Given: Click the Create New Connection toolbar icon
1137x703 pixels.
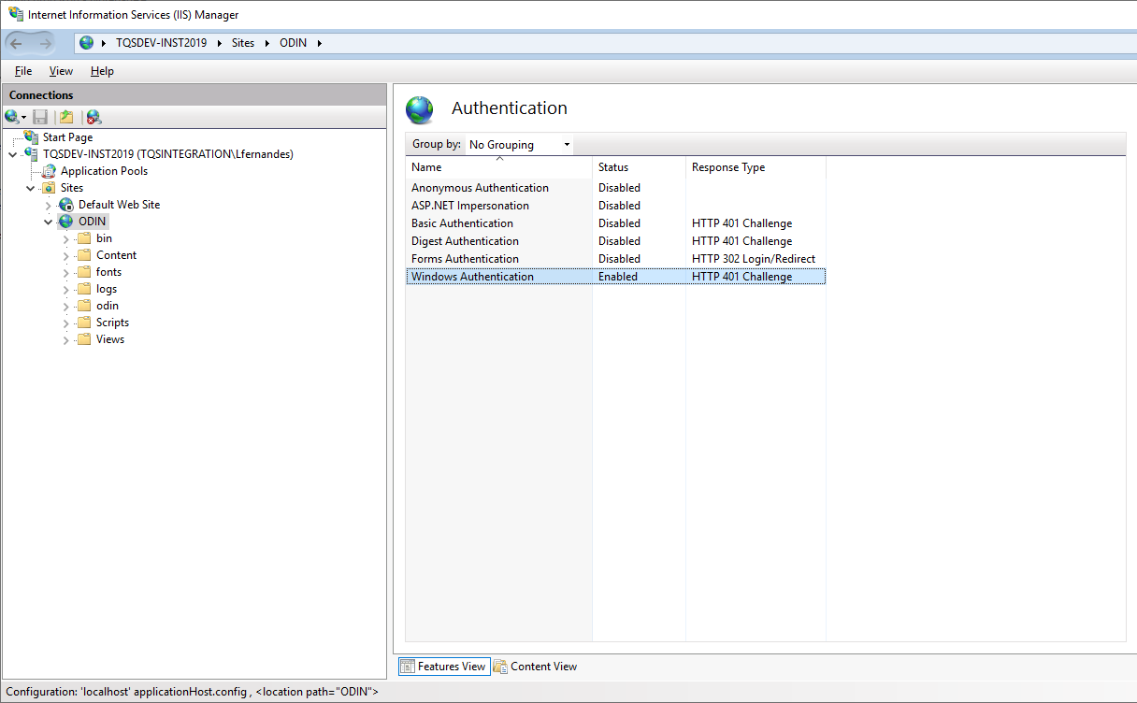Looking at the screenshot, I should [13, 117].
